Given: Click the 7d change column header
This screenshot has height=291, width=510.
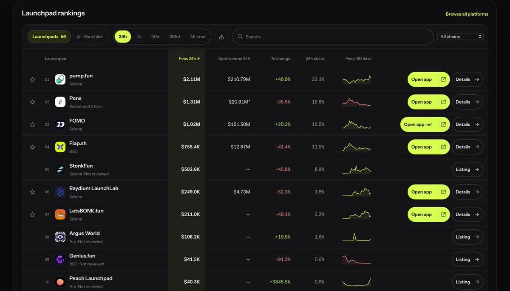Looking at the screenshot, I should [280, 59].
